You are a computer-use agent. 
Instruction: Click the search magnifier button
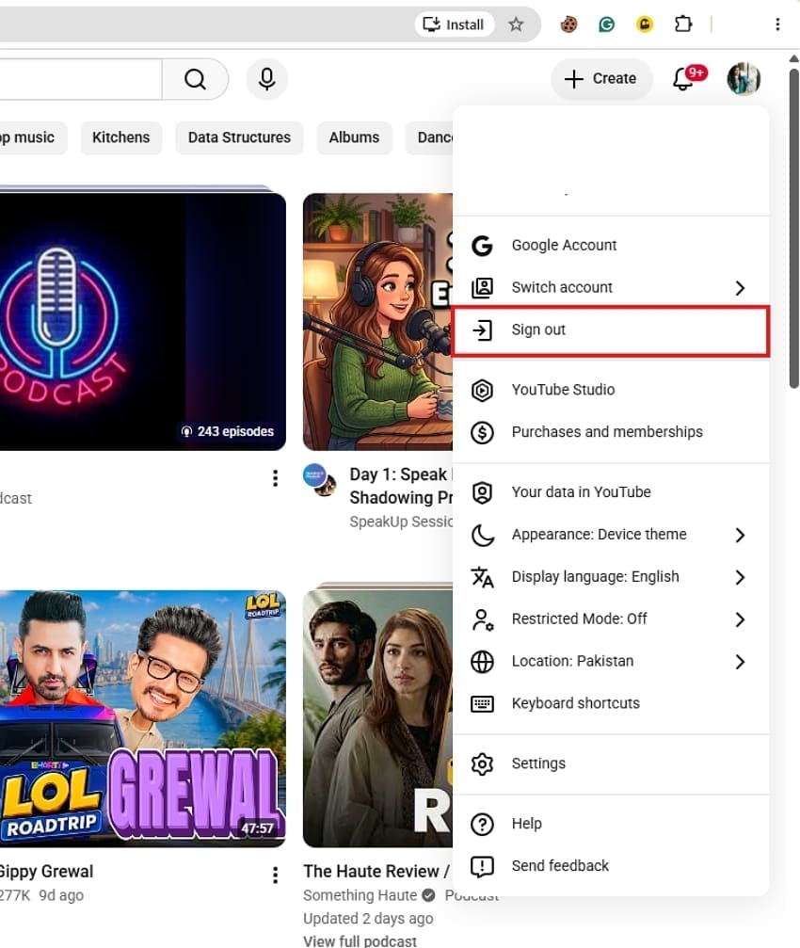(195, 78)
